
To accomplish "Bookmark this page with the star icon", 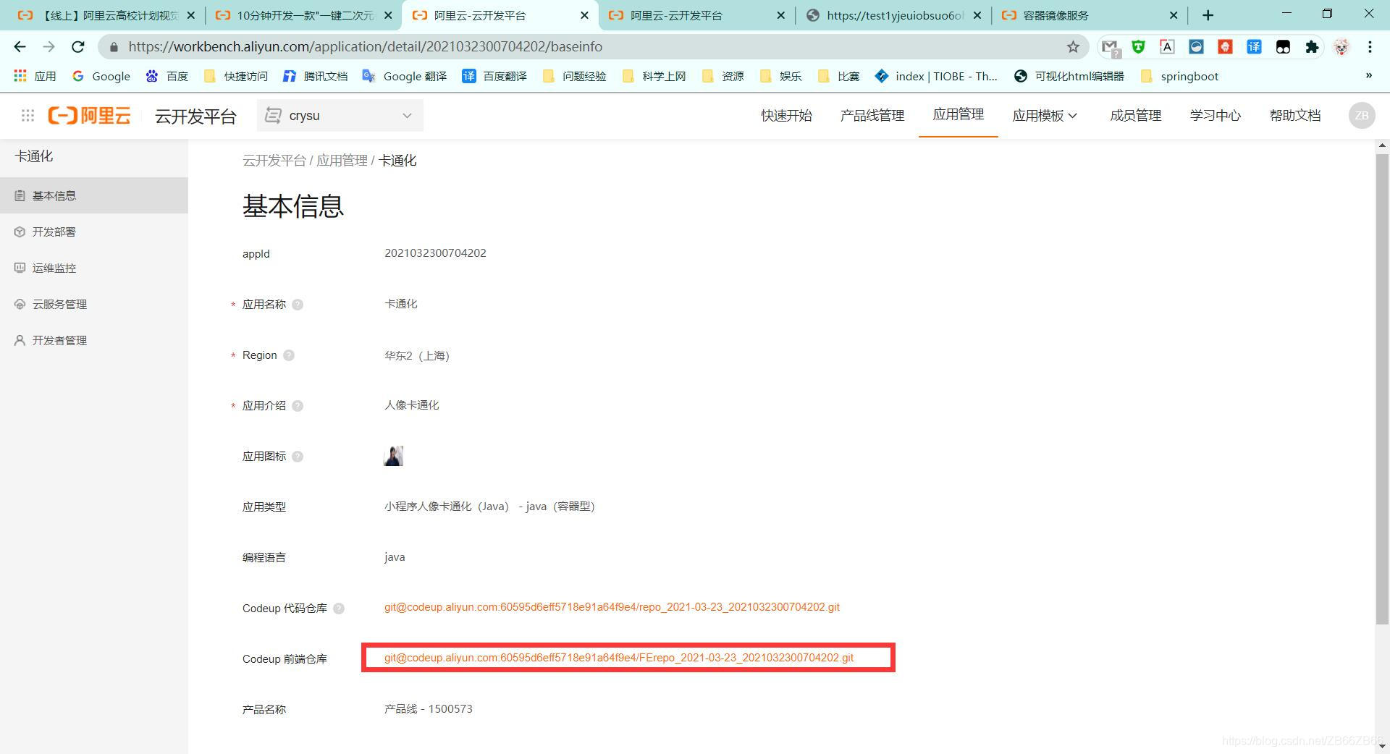I will (1073, 46).
